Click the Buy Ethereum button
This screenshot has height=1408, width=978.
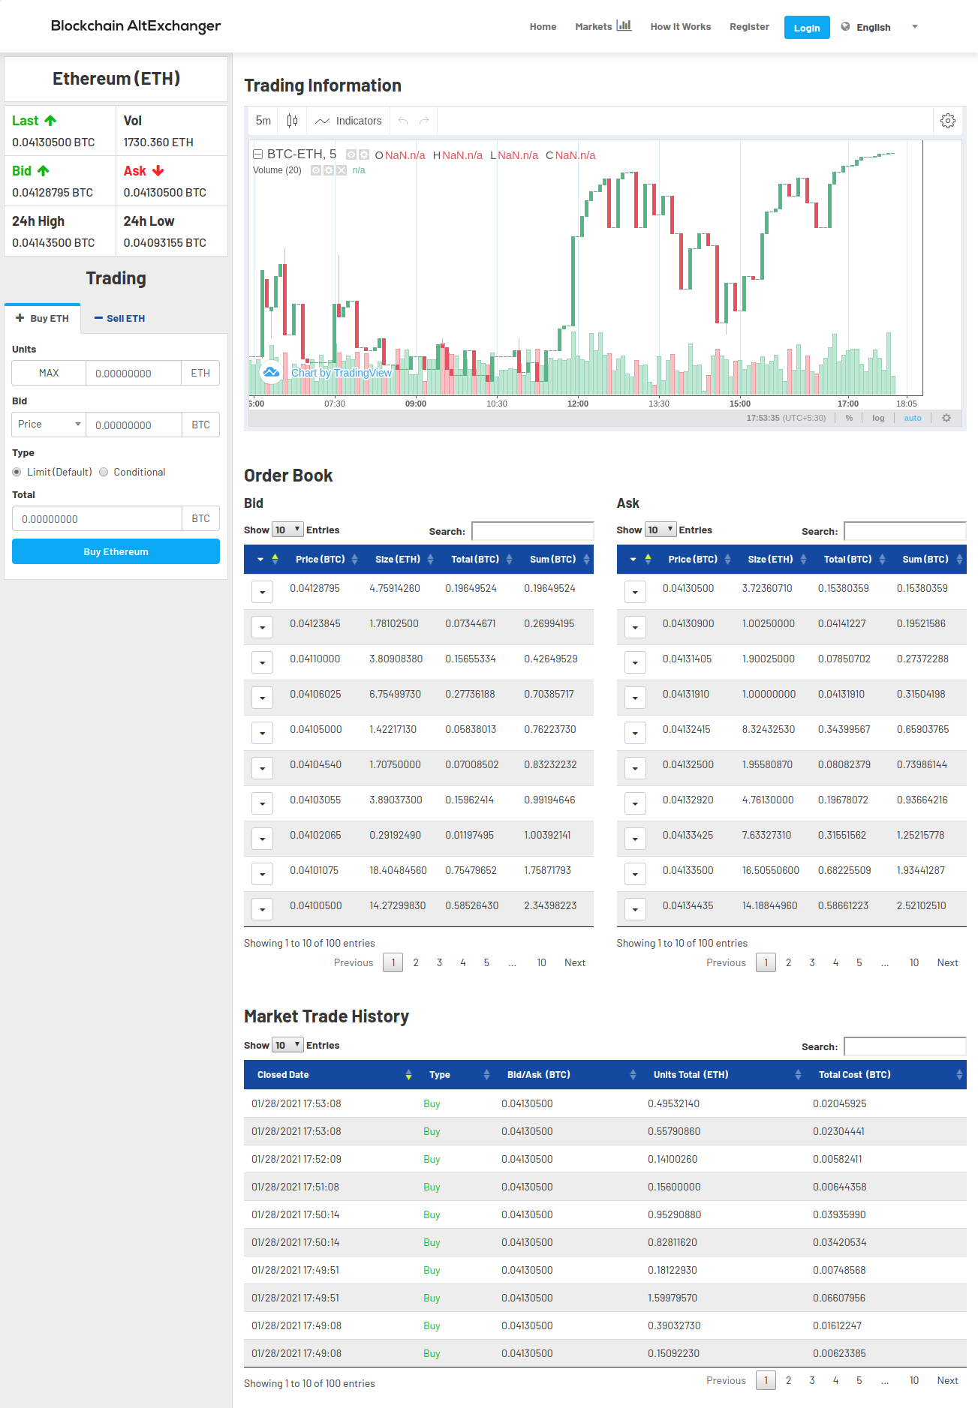tap(116, 551)
